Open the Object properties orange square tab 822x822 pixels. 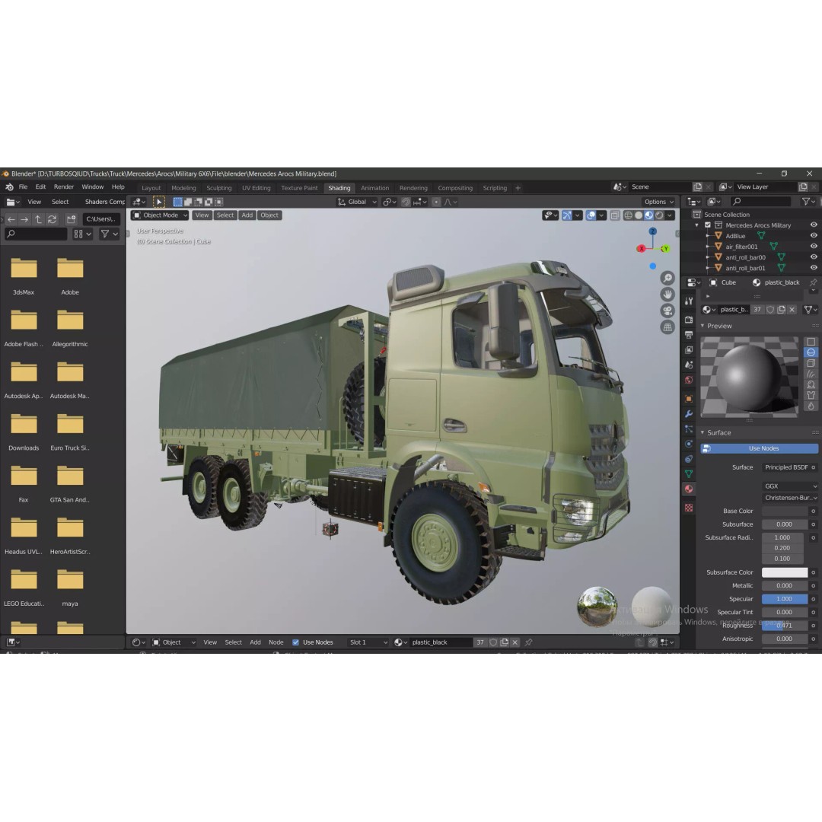(x=689, y=398)
